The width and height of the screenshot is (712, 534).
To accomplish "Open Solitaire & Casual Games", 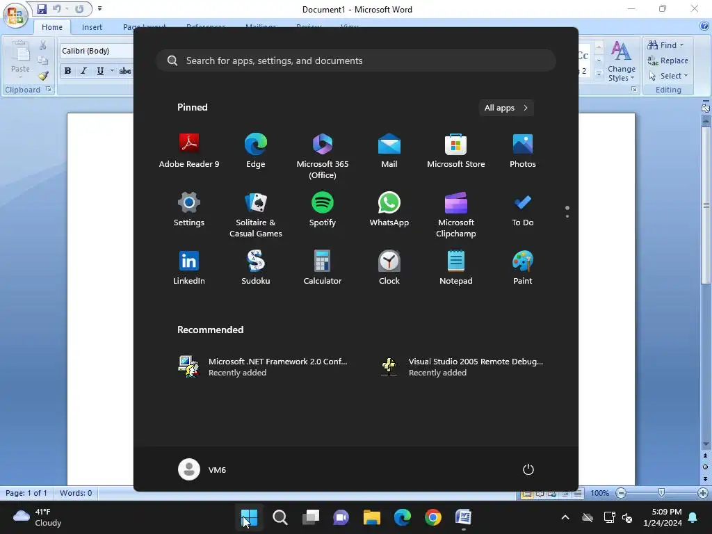I will 256,215.
